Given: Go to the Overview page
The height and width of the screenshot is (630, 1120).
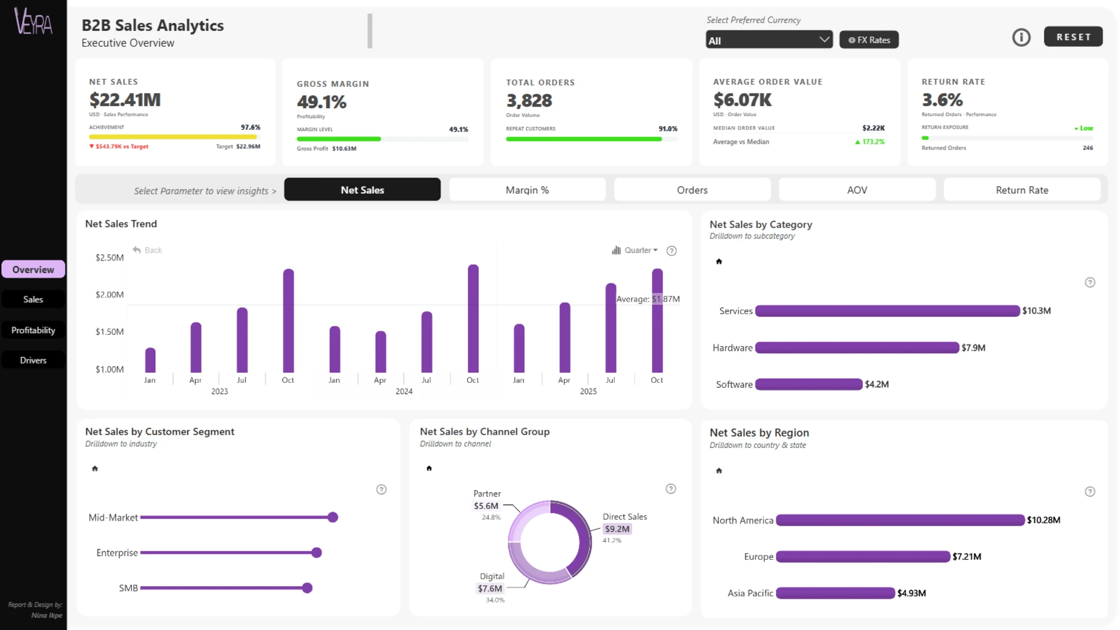Looking at the screenshot, I should pos(33,269).
